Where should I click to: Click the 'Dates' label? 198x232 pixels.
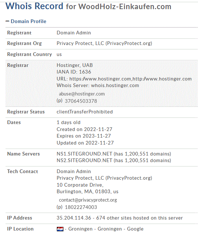click(x=14, y=123)
